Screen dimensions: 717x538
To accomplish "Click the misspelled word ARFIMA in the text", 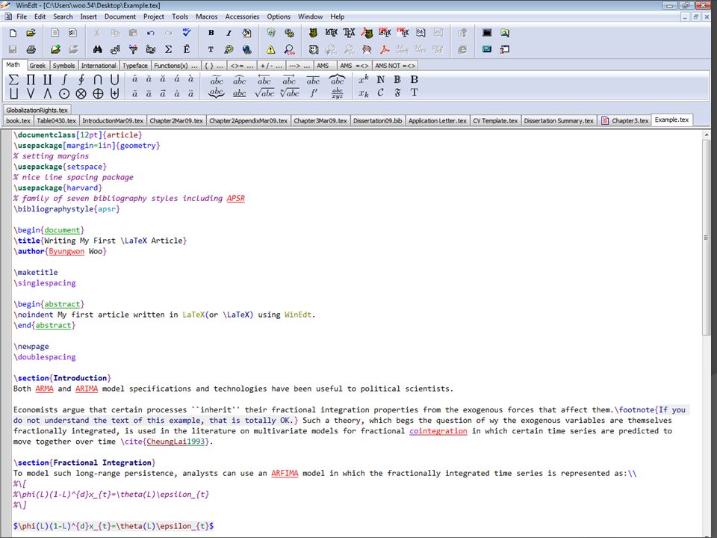I will pyautogui.click(x=285, y=474).
